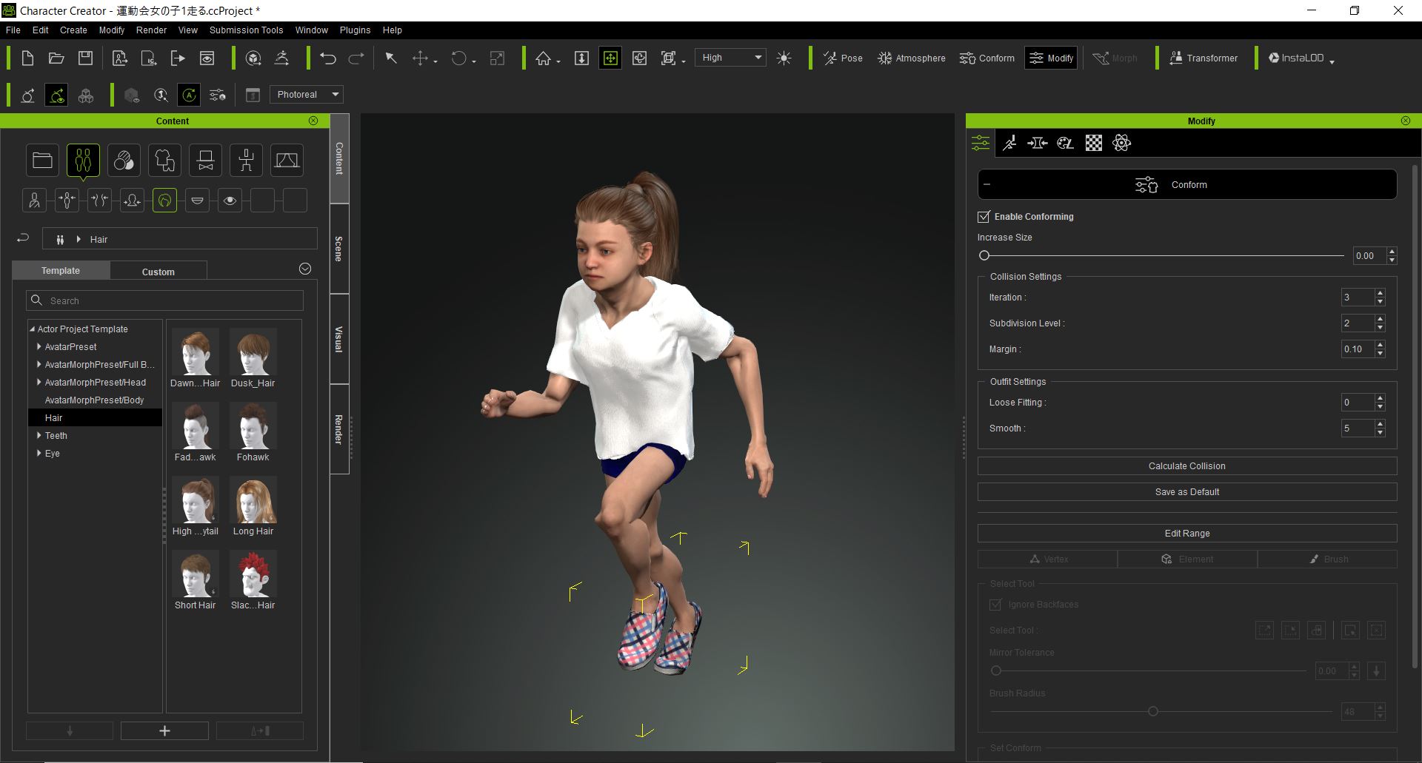Click the Home view camera icon
This screenshot has width=1422, height=763.
(544, 58)
